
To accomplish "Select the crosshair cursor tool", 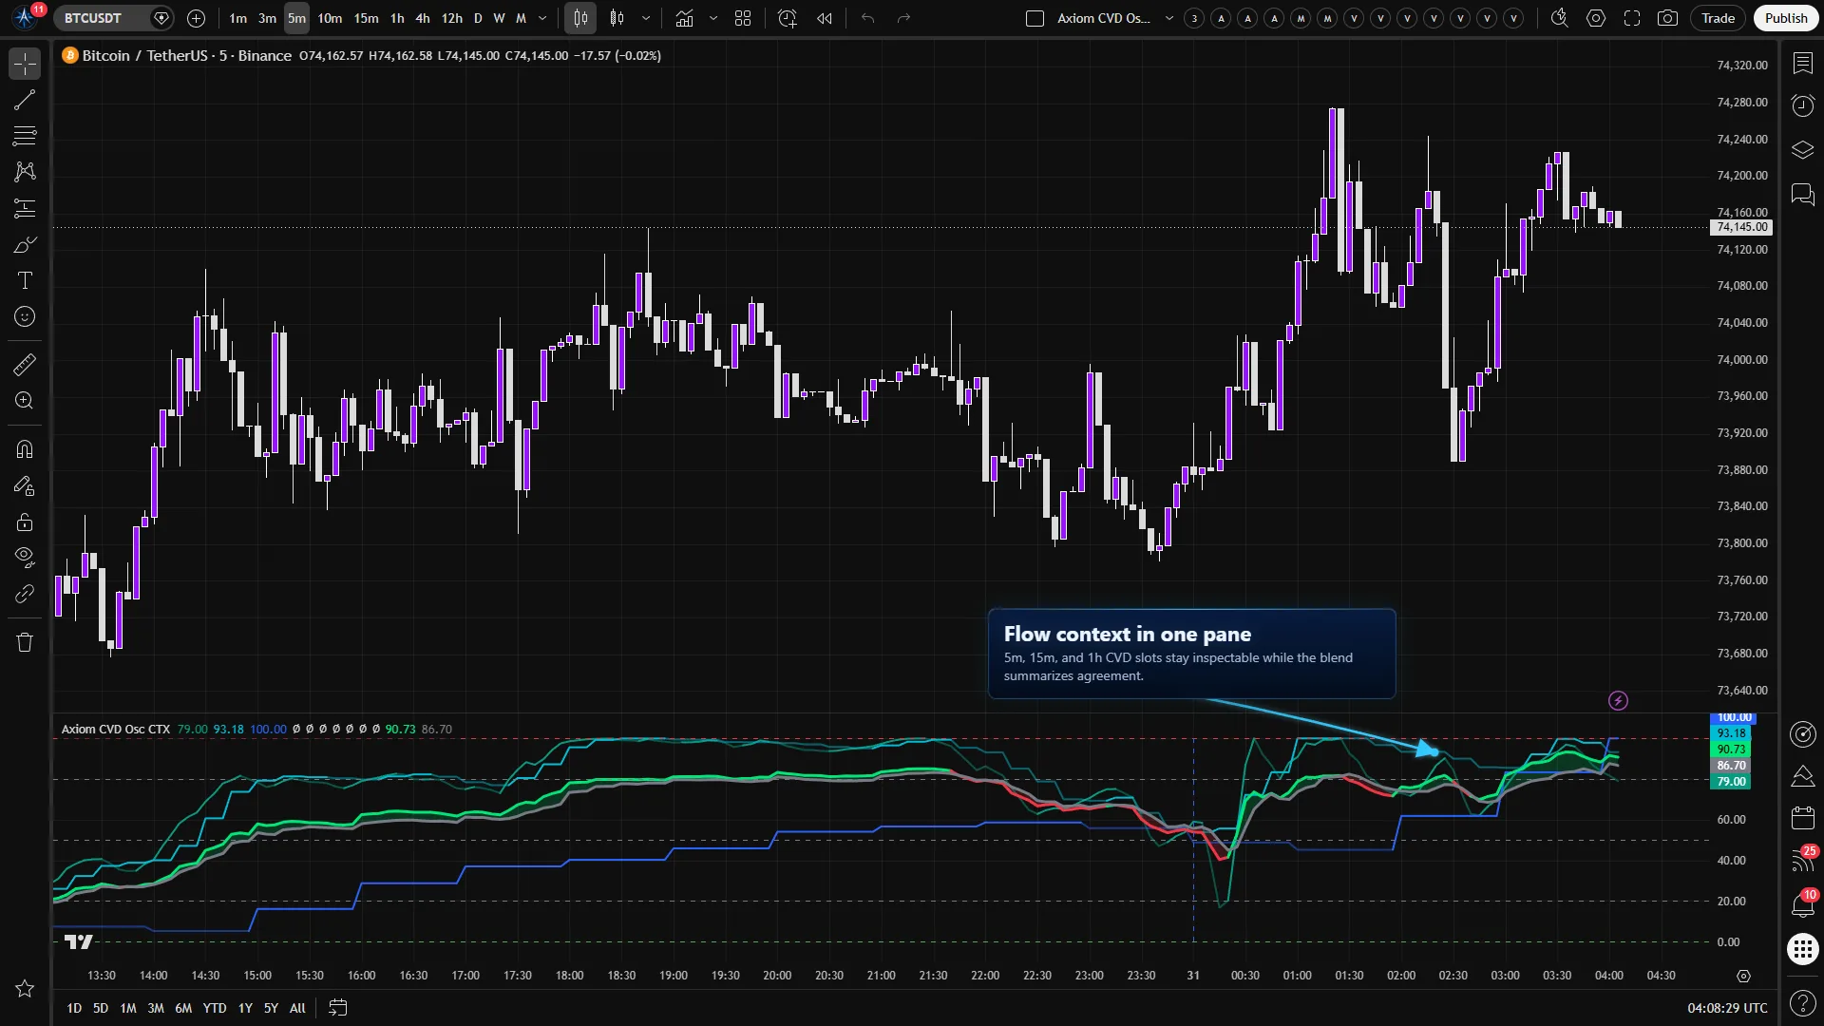I will click(25, 64).
